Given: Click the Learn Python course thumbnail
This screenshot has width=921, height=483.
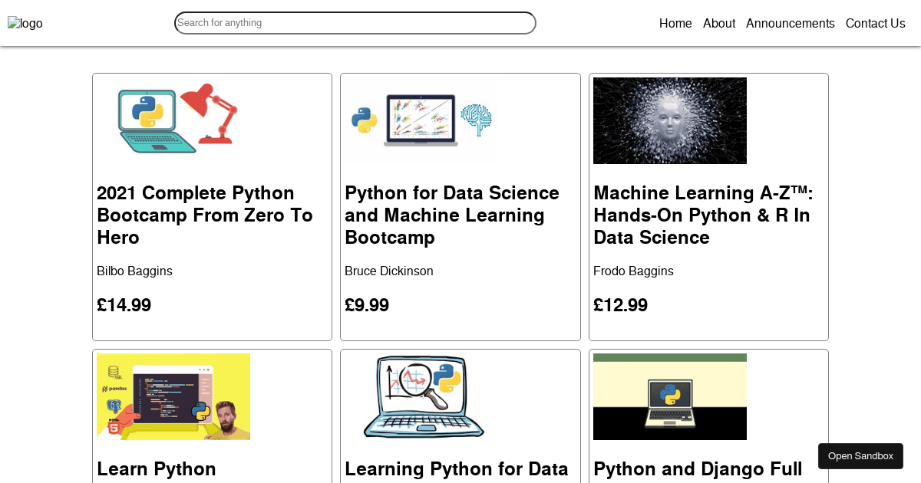Looking at the screenshot, I should click(x=173, y=396).
